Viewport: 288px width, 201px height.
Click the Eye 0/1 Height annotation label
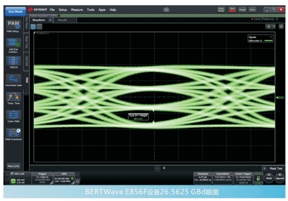[x=138, y=116]
